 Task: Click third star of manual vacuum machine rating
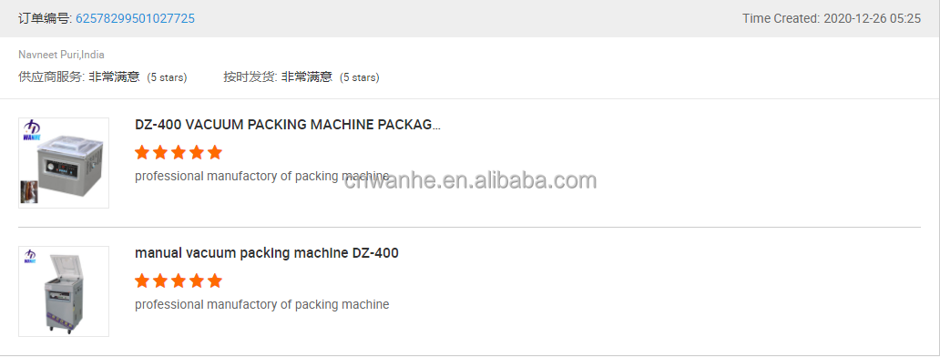[x=179, y=280]
